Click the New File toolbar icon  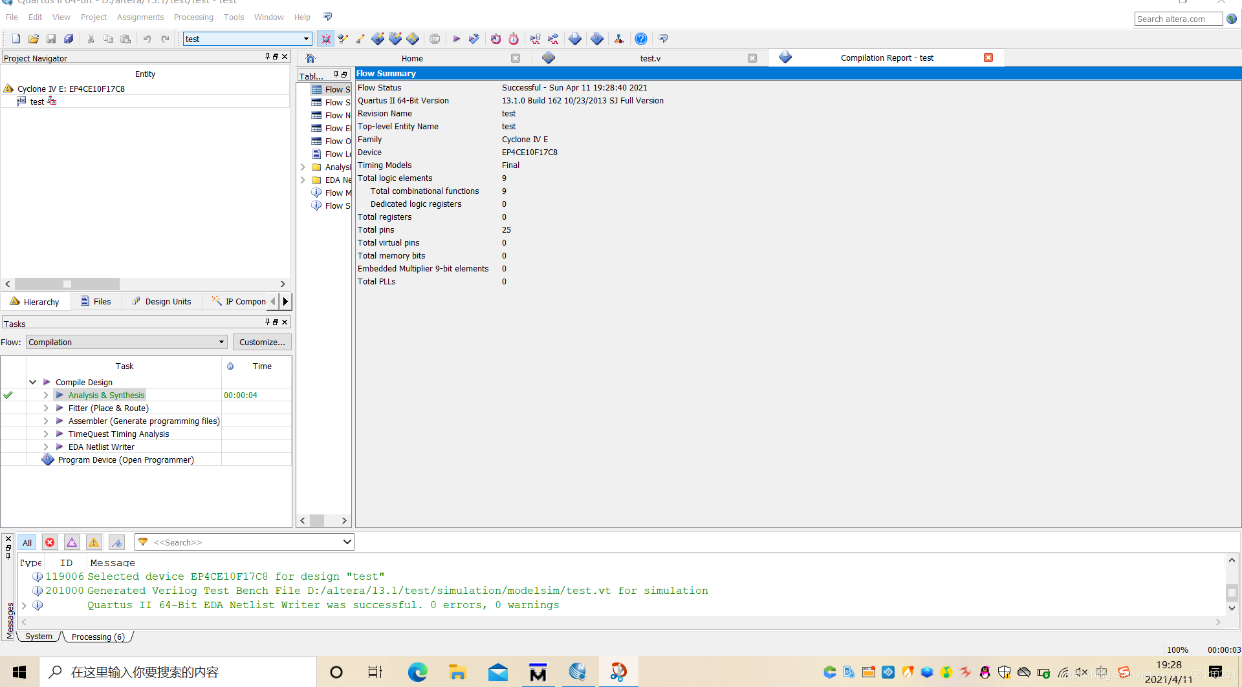(16, 39)
